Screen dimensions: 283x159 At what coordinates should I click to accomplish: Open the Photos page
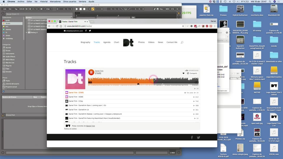point(141,42)
